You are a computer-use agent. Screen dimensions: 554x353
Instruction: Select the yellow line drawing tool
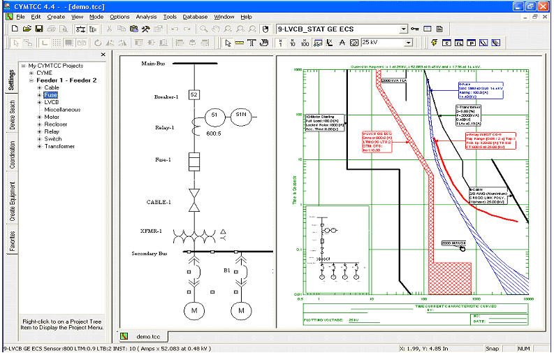[240, 43]
